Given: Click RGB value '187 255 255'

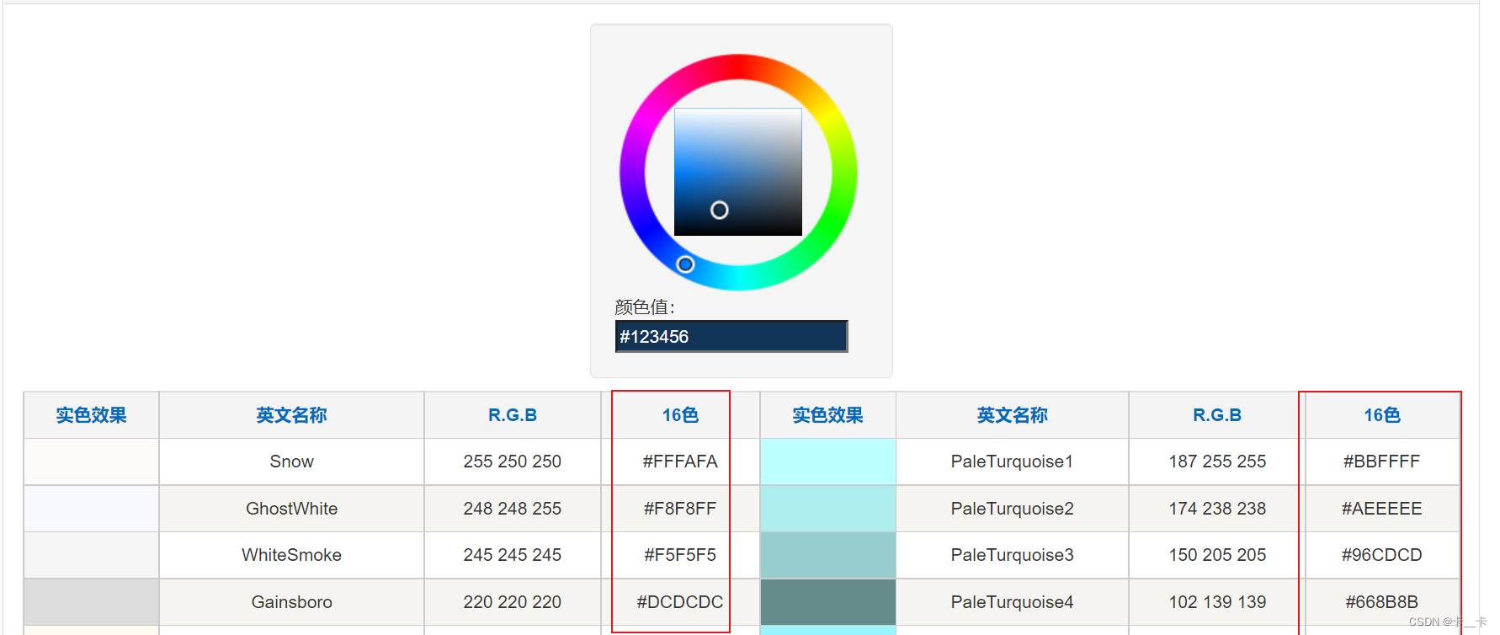Looking at the screenshot, I should pos(1217,462).
